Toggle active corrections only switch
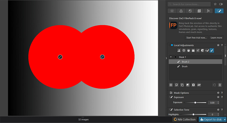Image resolution: width=227 pixels, height=123 pixels. coord(221,4)
